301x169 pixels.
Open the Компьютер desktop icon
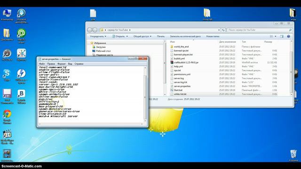[x=7, y=15]
